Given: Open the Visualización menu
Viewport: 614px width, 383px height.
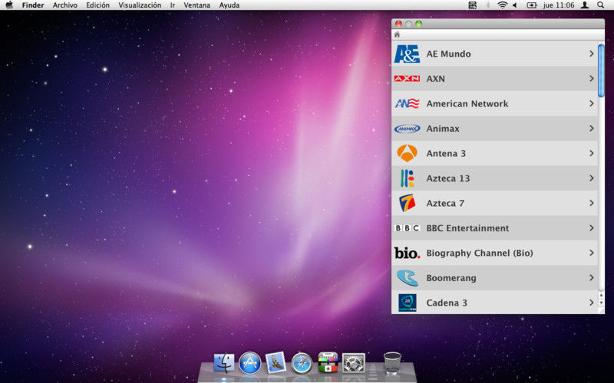Looking at the screenshot, I should point(140,5).
